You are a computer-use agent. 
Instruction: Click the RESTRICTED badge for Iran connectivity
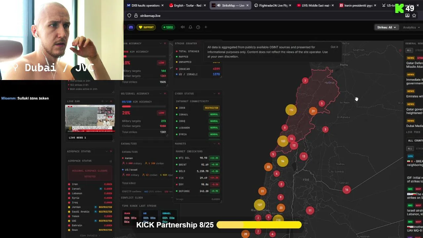211,108
